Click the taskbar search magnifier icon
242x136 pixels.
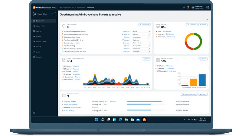point(103,120)
